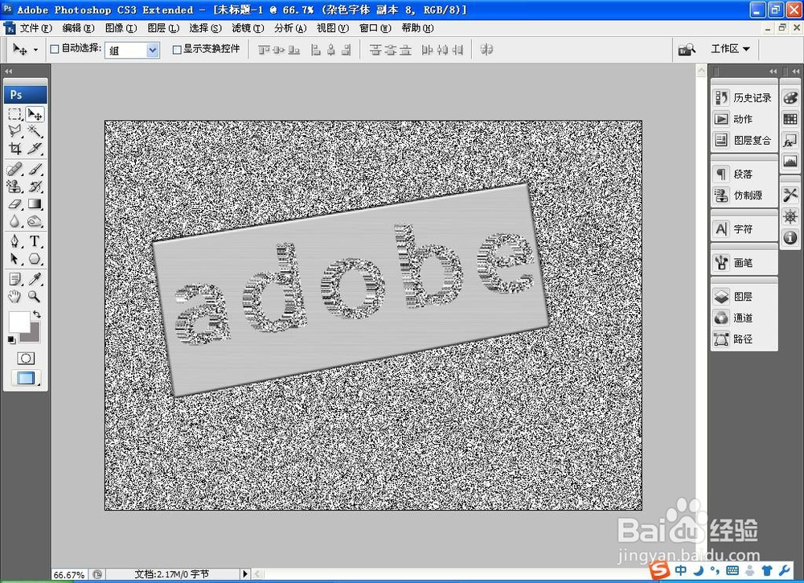The width and height of the screenshot is (804, 583).
Task: Click the vertical scrollbar up arrow
Action: [x=701, y=72]
